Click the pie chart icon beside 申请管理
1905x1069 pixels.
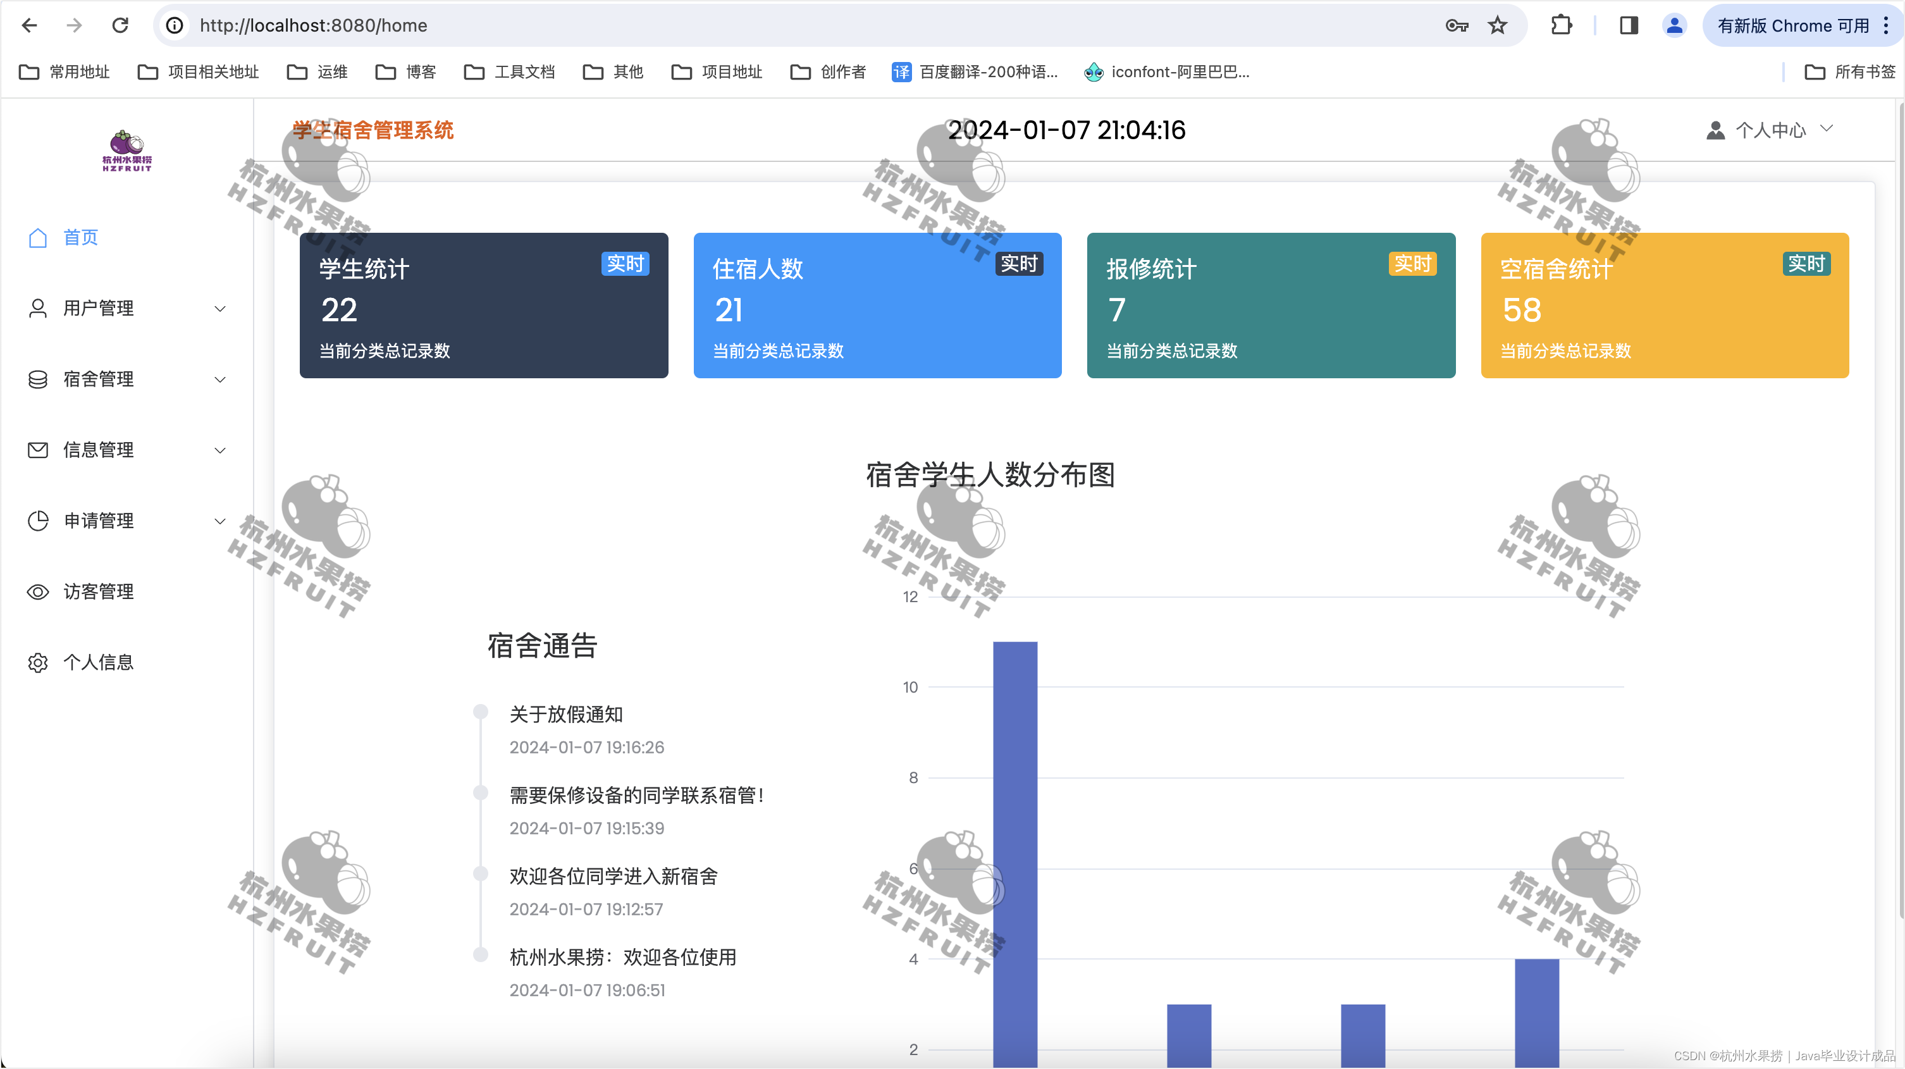(x=38, y=521)
